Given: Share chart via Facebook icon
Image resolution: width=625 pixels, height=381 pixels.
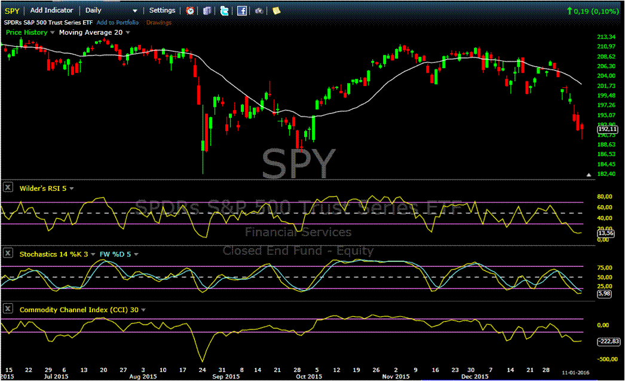Looking at the screenshot, I should 242,11.
